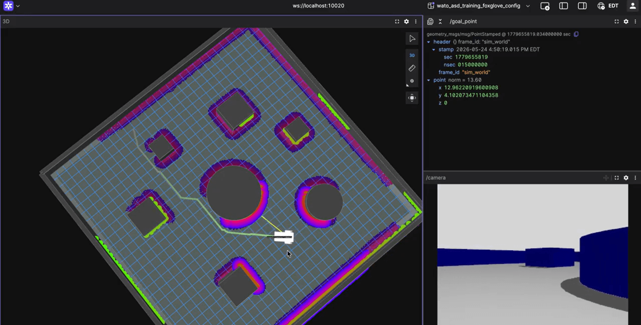The image size is (641, 325).
Task: Open the EDT timezone selector
Action: [x=608, y=6]
